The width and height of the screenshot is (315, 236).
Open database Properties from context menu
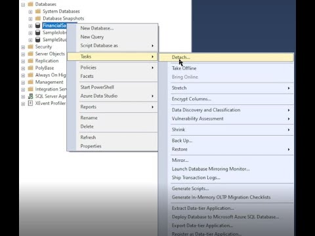point(112,146)
